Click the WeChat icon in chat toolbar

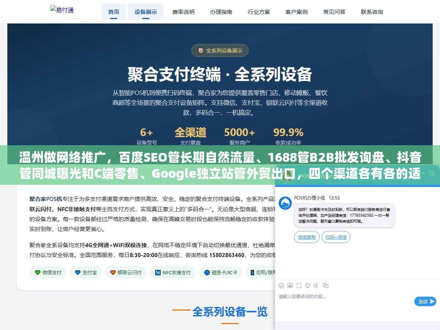coord(325,286)
